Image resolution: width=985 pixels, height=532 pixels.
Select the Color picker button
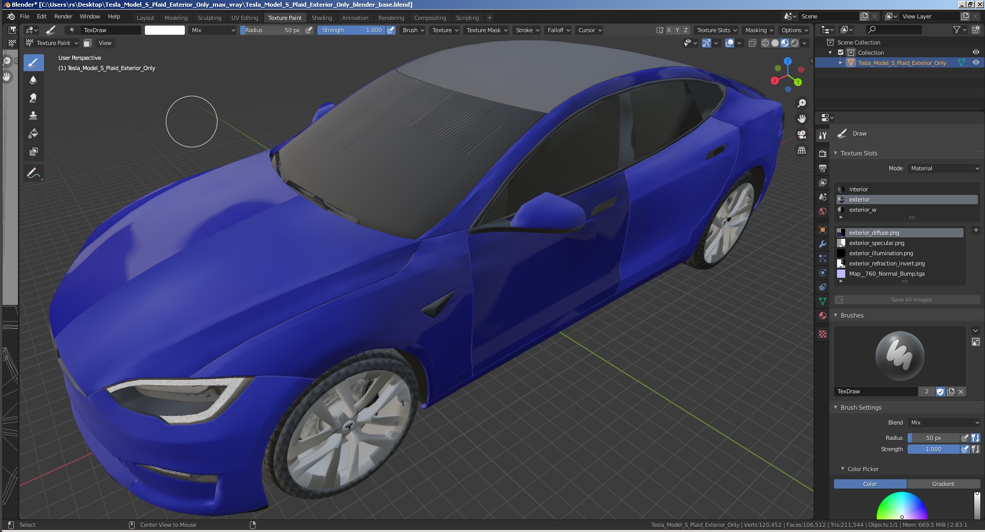870,484
